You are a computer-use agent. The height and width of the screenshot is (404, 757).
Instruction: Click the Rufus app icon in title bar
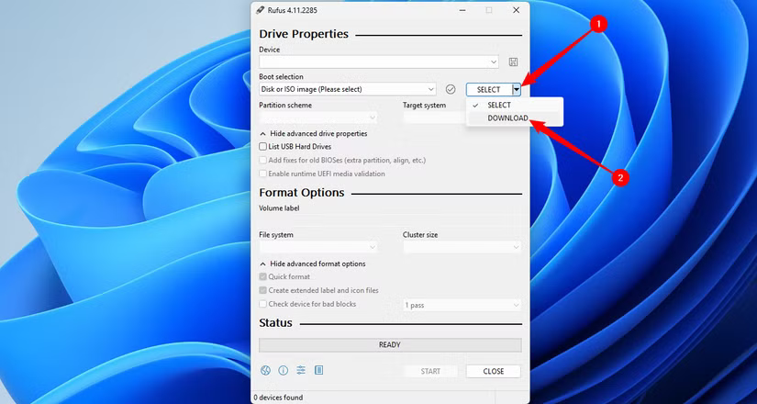click(261, 10)
